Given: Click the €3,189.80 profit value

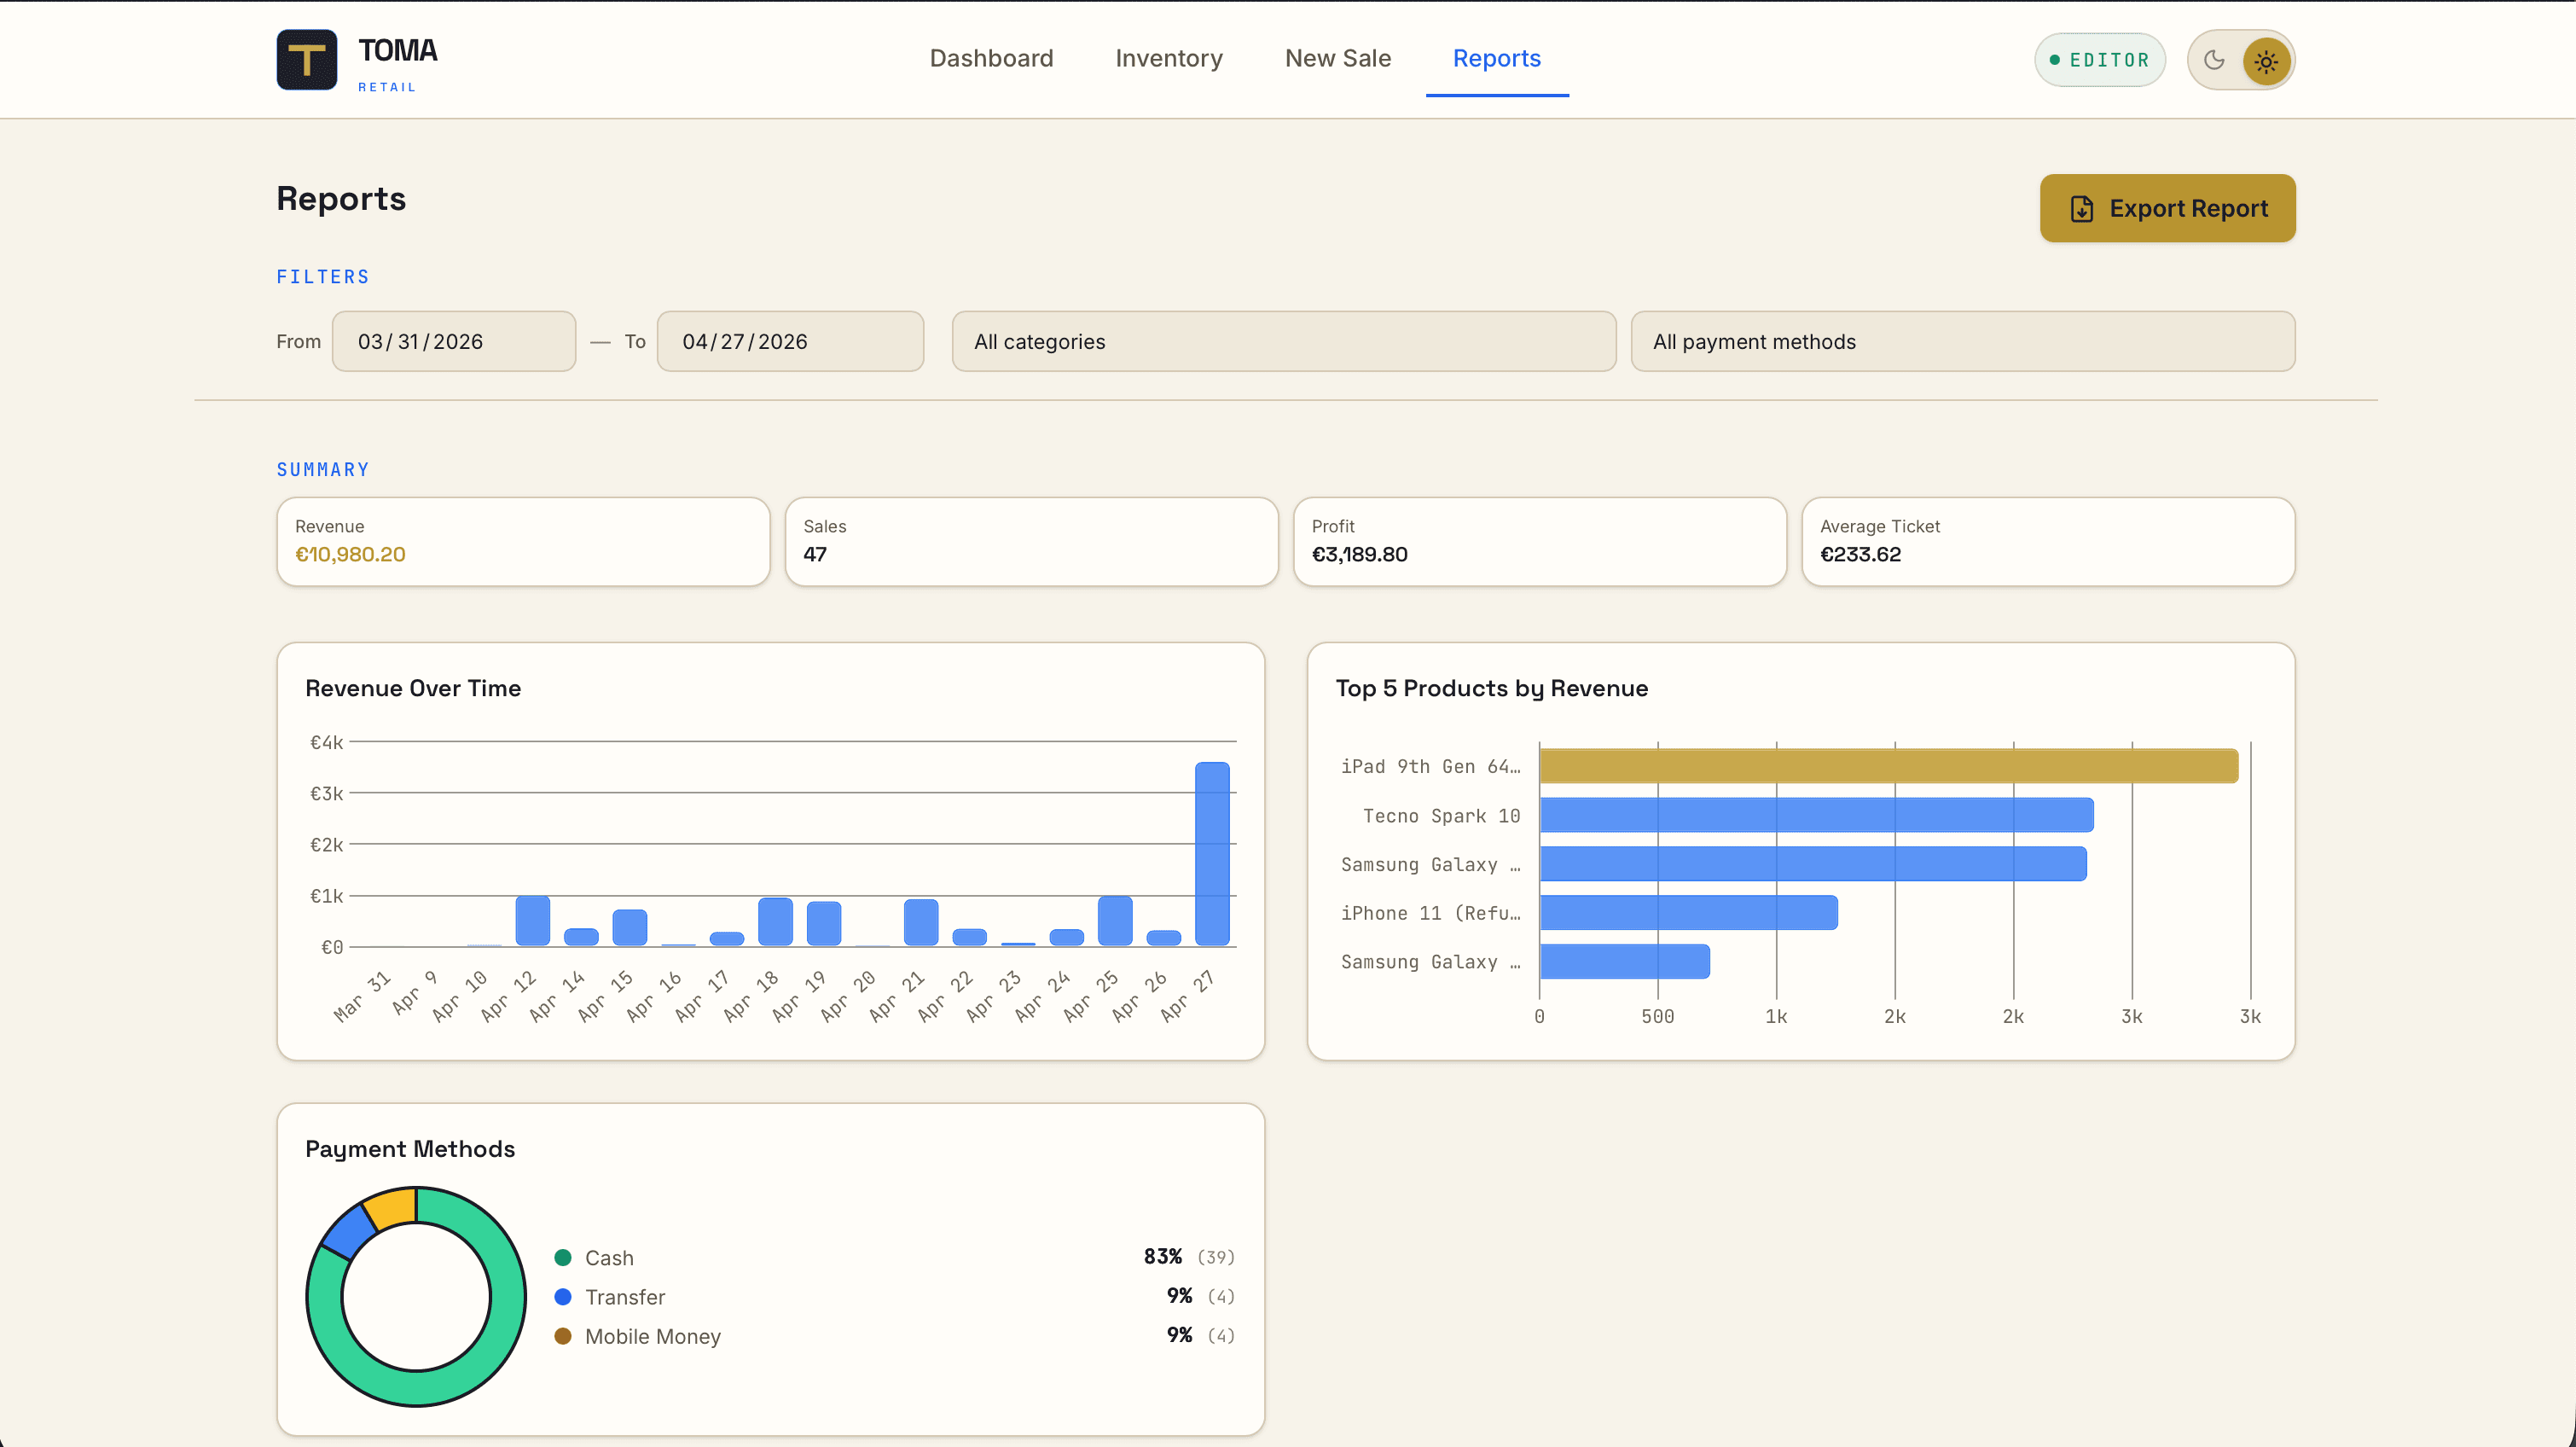Looking at the screenshot, I should point(1359,554).
